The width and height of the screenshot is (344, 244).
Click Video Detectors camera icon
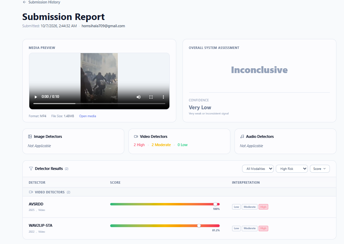coord(136,136)
